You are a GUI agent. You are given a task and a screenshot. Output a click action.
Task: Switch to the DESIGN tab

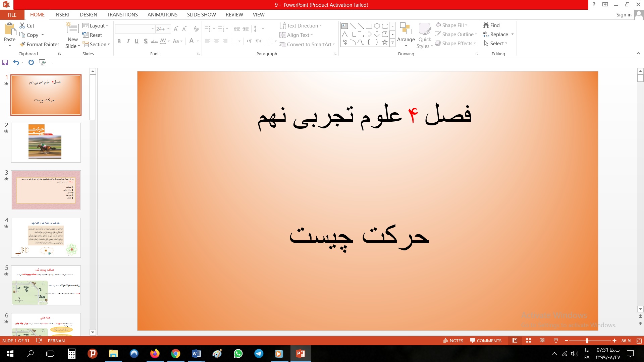pyautogui.click(x=88, y=15)
